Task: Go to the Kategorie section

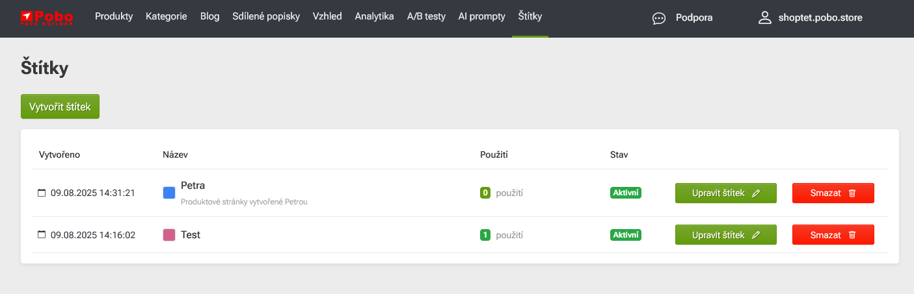Action: (167, 17)
